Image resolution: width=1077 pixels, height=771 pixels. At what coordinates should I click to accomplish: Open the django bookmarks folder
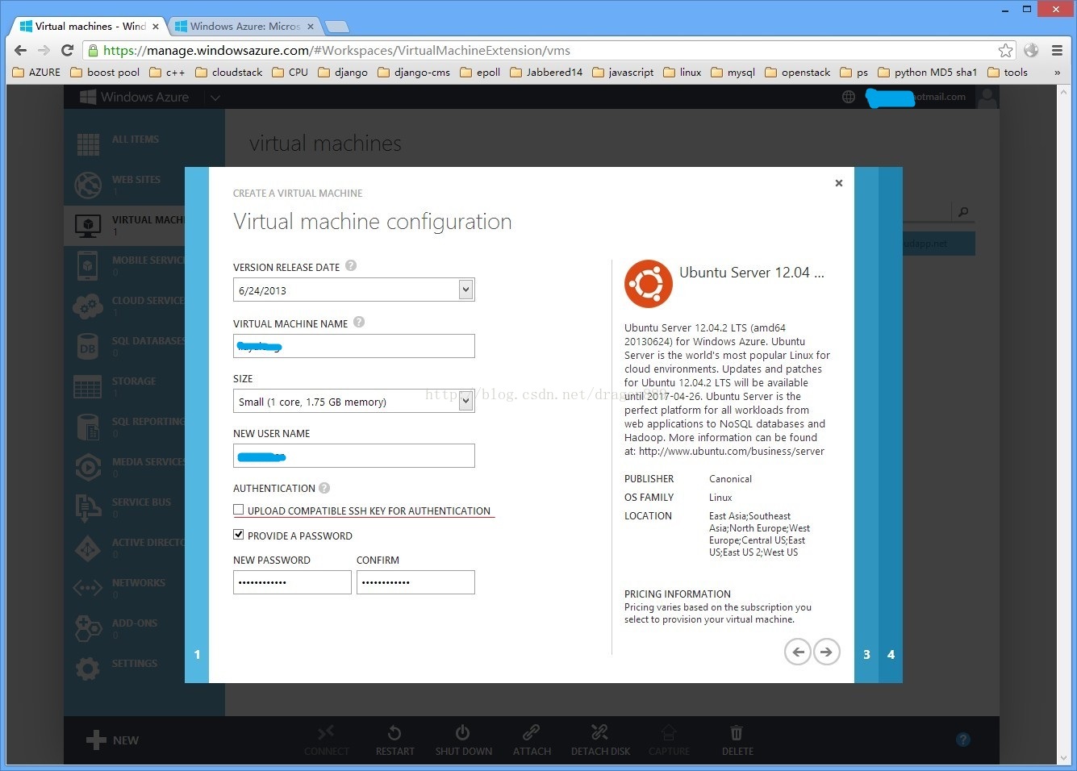click(343, 73)
